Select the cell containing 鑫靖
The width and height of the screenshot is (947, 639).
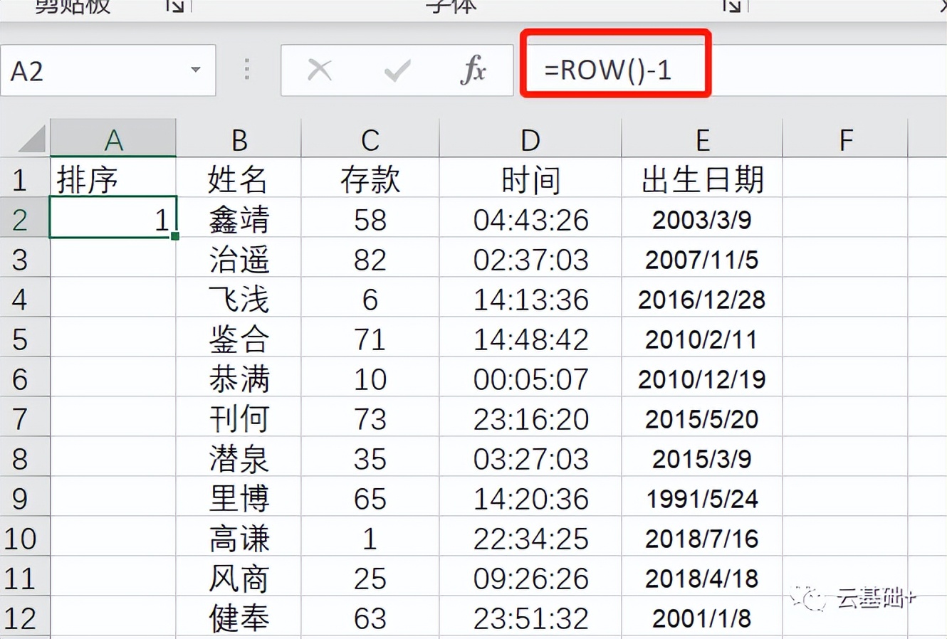click(239, 219)
